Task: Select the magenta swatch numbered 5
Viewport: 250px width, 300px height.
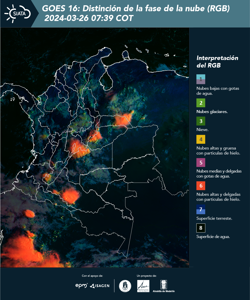Action: point(201,162)
